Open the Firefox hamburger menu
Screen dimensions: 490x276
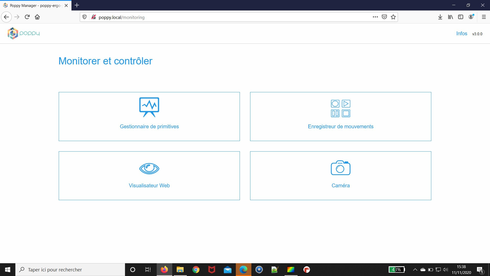pyautogui.click(x=484, y=17)
